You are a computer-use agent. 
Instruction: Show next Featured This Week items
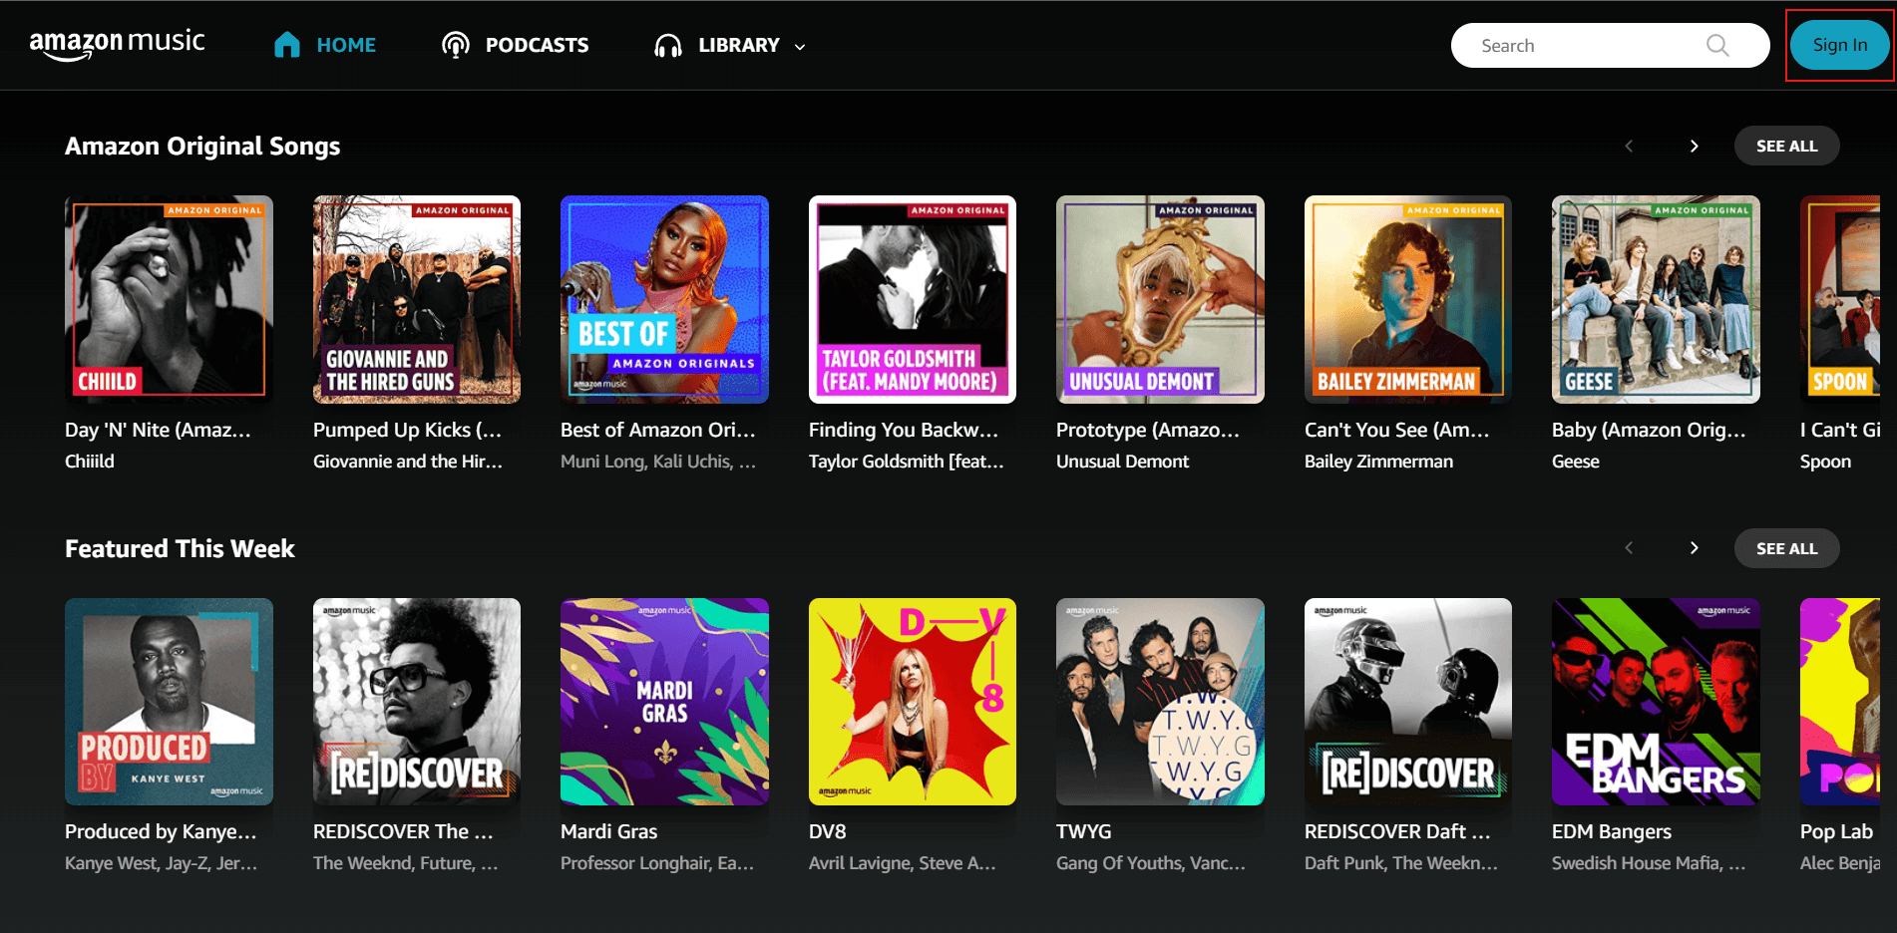(x=1694, y=548)
